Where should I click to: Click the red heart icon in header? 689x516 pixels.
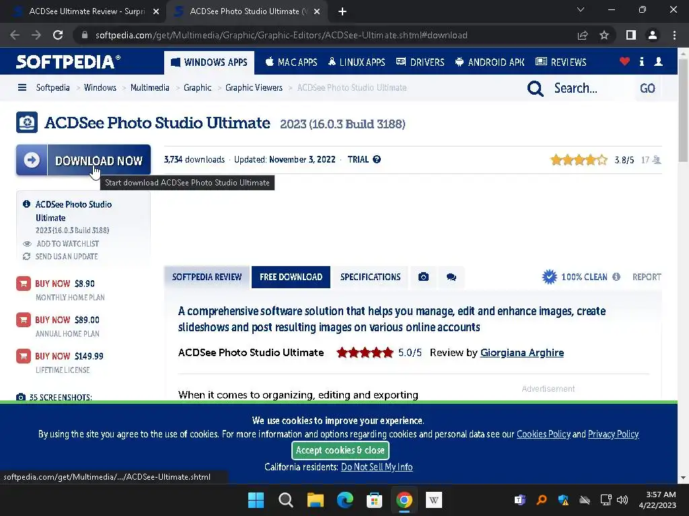point(624,61)
